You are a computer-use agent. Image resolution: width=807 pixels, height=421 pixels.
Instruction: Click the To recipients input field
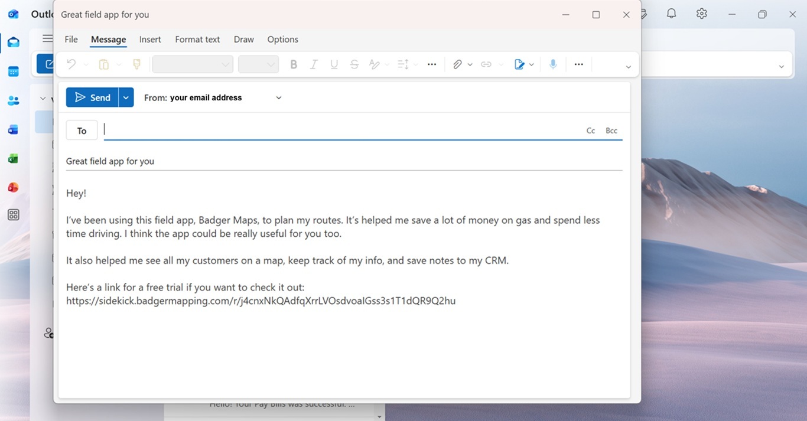[x=341, y=130]
